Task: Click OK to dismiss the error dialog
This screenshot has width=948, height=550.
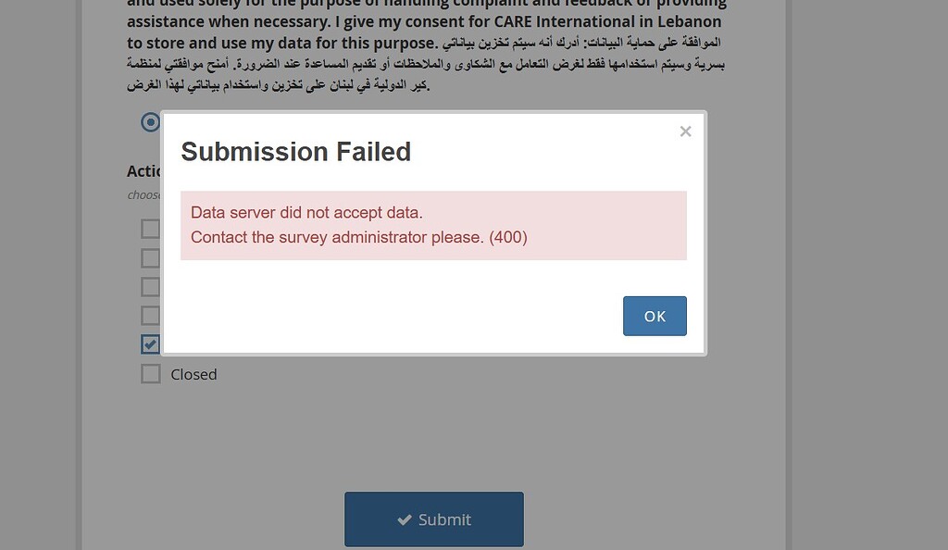Action: 655,316
